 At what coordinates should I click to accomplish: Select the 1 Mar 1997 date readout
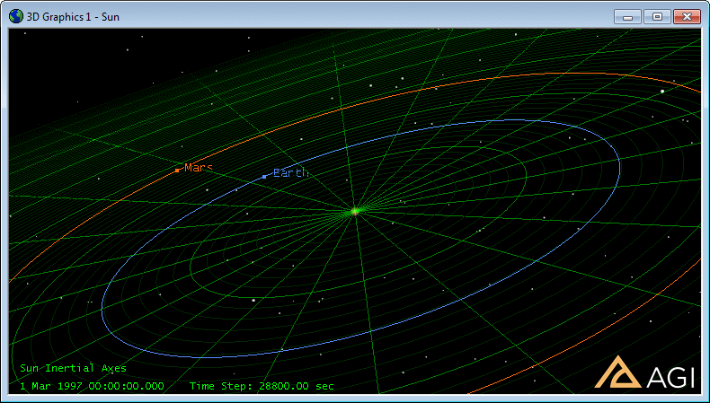click(x=92, y=386)
